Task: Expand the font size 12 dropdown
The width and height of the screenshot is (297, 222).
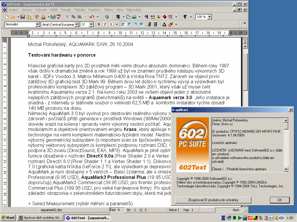Action: pos(91,24)
